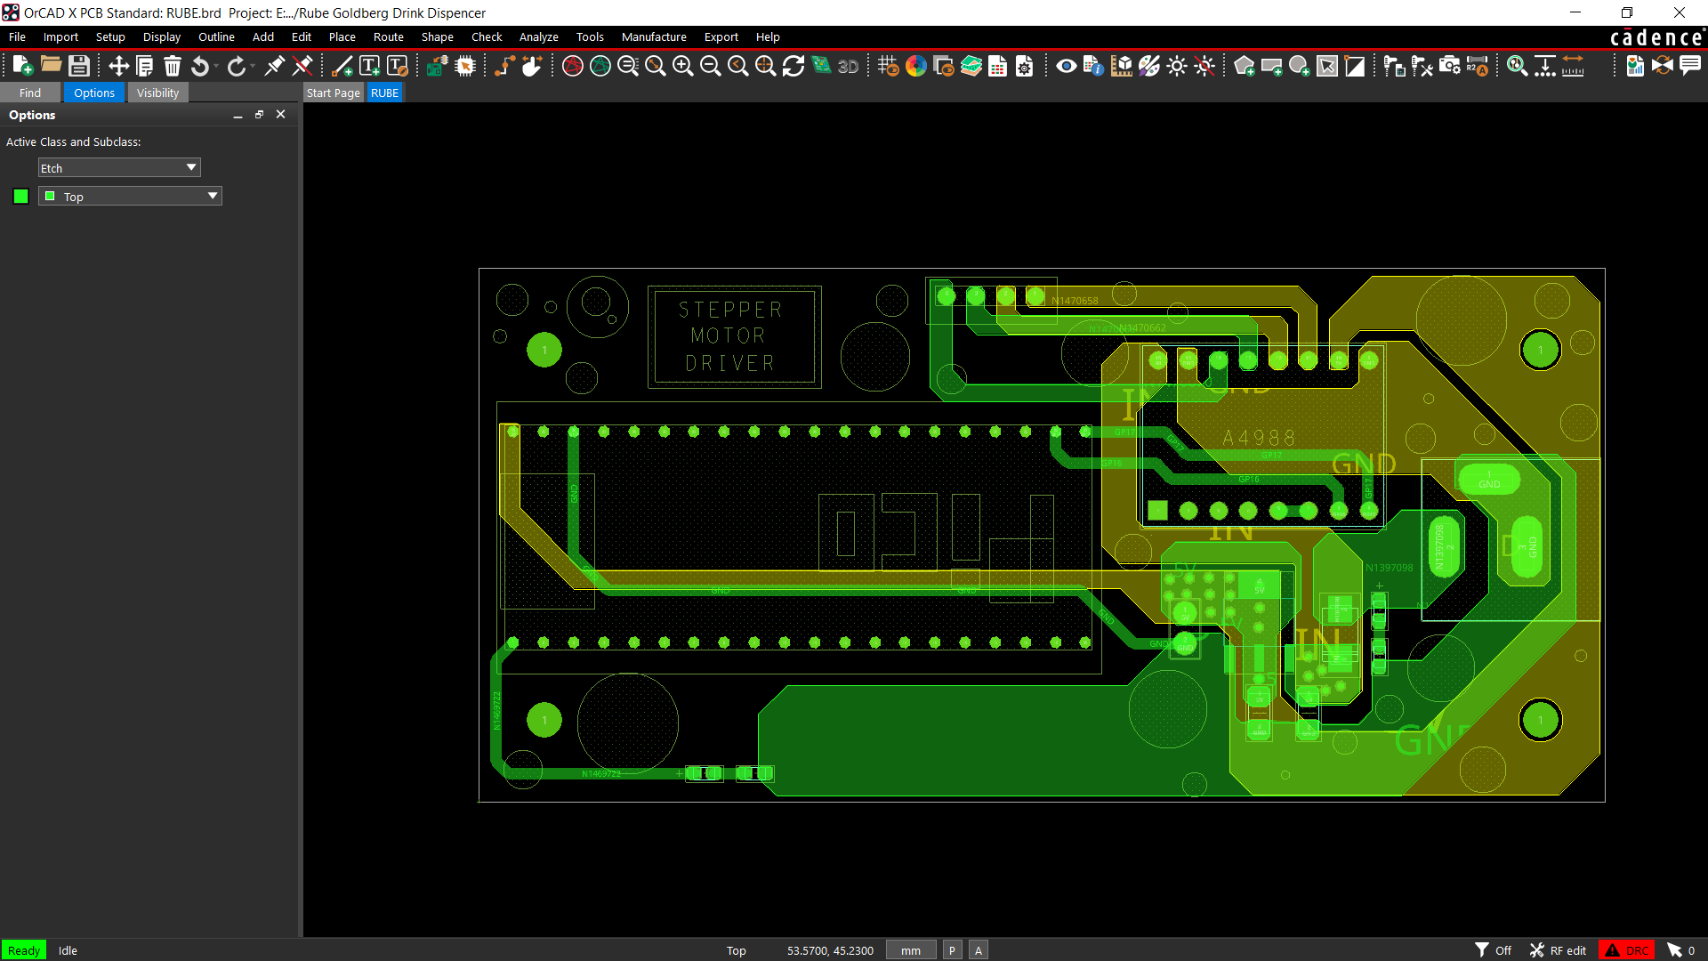The width and height of the screenshot is (1708, 961).
Task: Toggle the grid display icon
Action: (888, 66)
